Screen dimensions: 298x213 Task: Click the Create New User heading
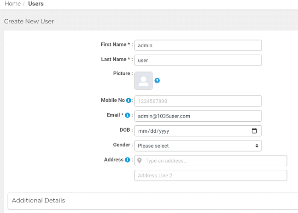pyautogui.click(x=29, y=21)
